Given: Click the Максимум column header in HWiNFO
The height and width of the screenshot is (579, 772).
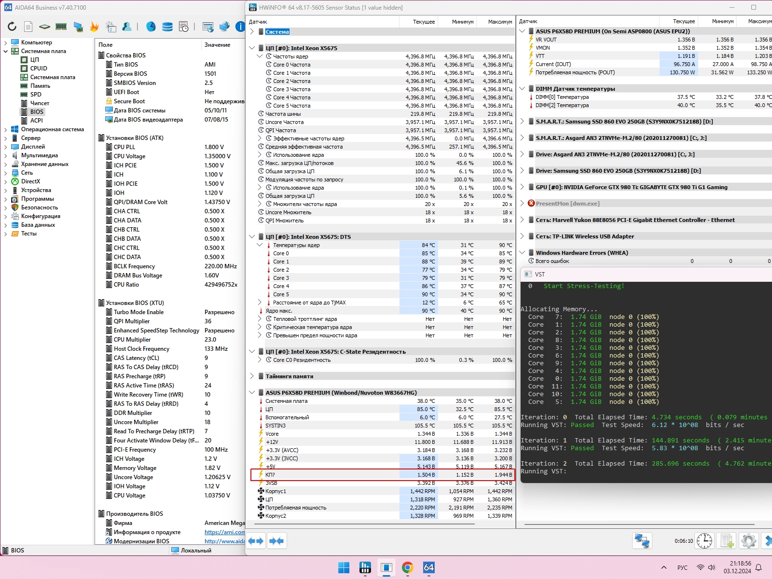Looking at the screenshot, I should [x=499, y=22].
